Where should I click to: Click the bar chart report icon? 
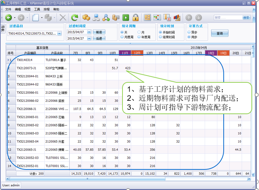pos(177,17)
